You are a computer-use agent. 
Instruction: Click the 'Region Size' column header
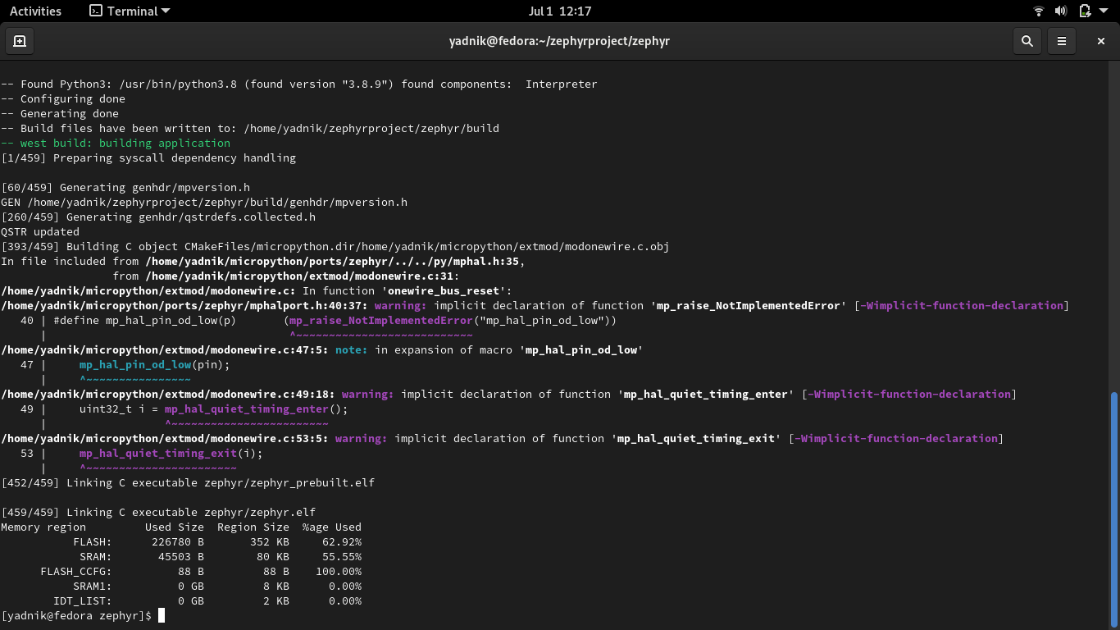(x=253, y=527)
